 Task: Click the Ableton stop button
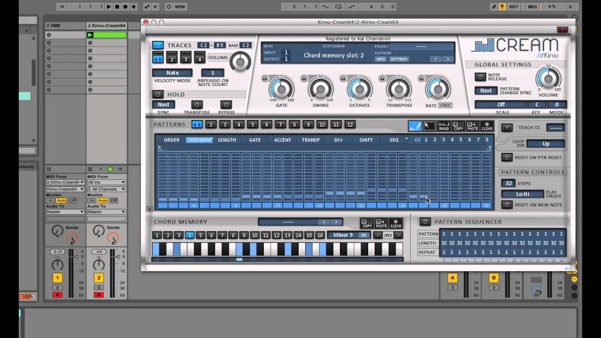pos(117,7)
